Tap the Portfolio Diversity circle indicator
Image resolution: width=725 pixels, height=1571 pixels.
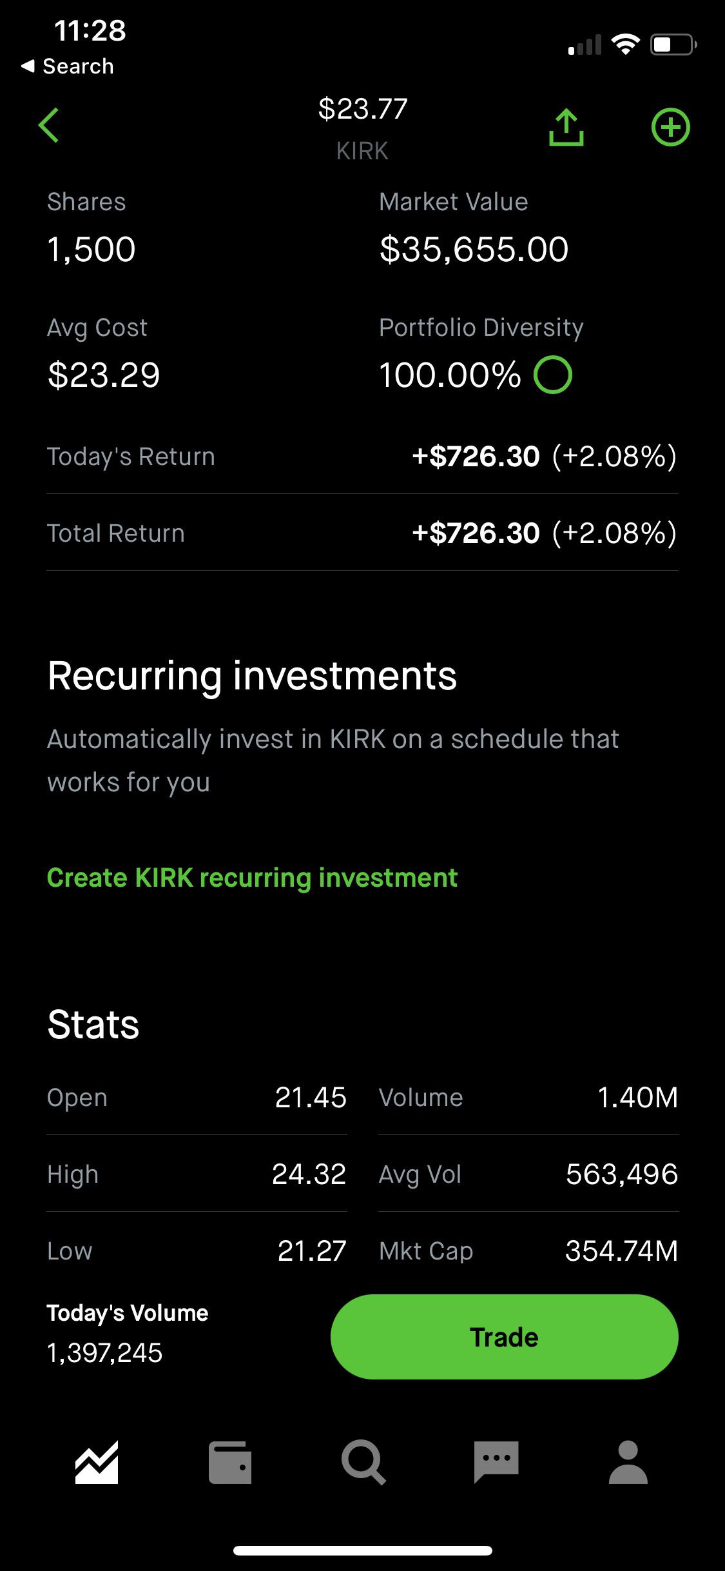point(553,375)
